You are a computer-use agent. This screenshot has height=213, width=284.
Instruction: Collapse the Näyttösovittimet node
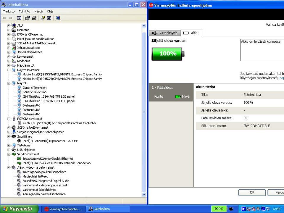(x=9, y=70)
